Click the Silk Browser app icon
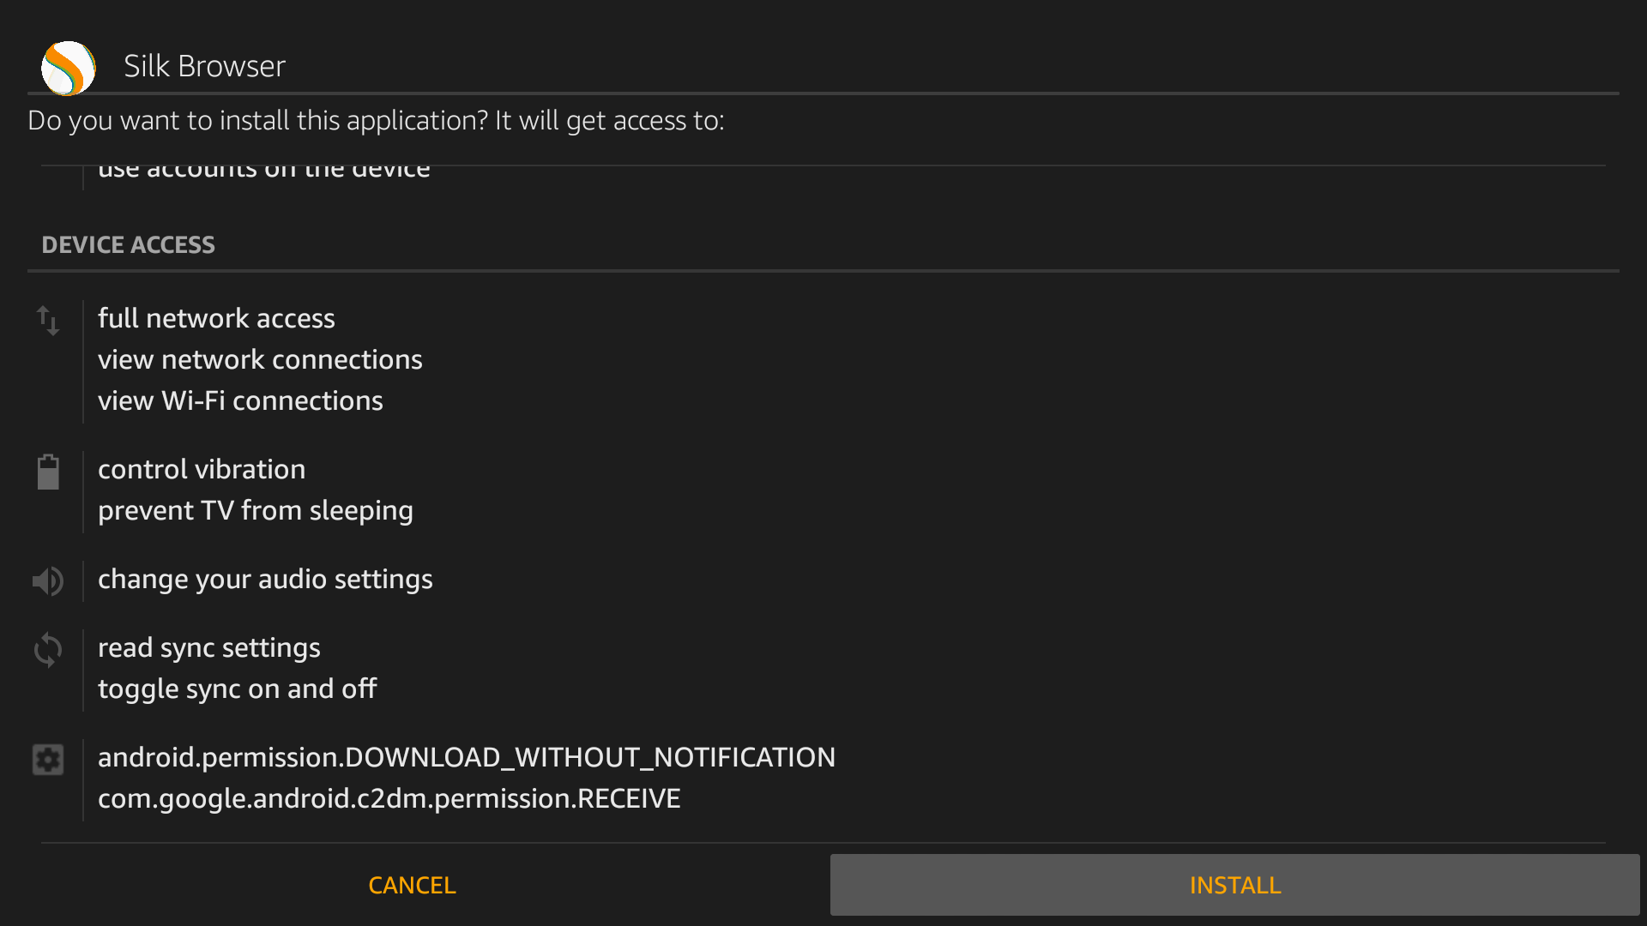Viewport: 1647px width, 926px height. point(68,67)
